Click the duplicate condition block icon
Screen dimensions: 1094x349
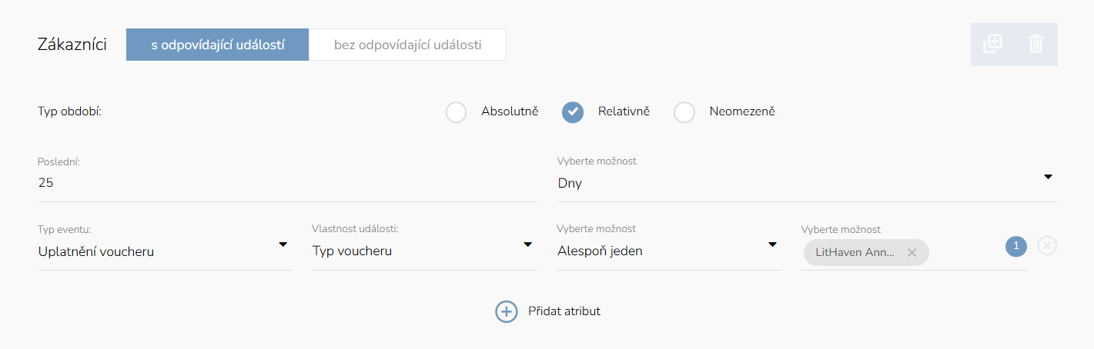click(992, 44)
